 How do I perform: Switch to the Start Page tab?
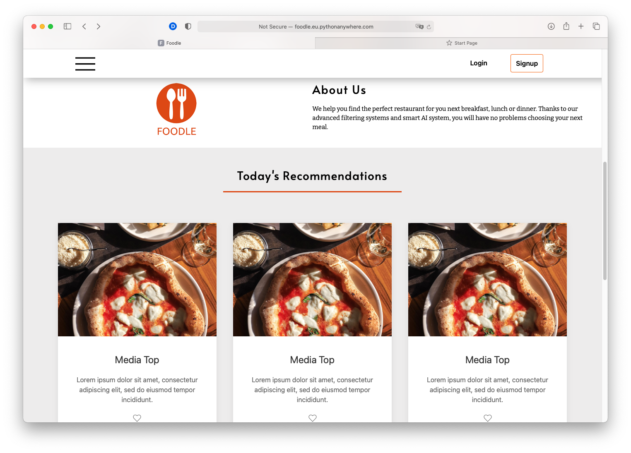click(462, 43)
